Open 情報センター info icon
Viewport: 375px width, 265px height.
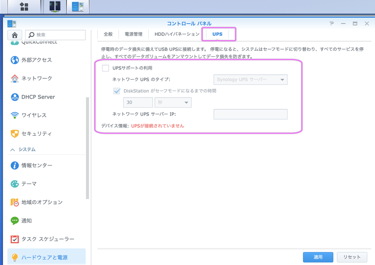15,166
